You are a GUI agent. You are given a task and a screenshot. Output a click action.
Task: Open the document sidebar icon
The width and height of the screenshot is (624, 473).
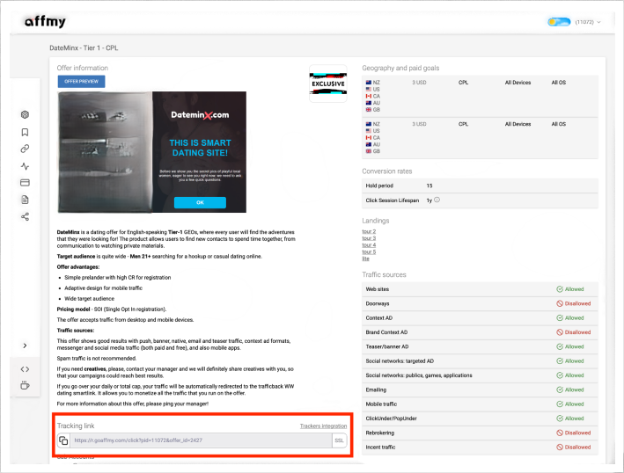click(x=25, y=200)
